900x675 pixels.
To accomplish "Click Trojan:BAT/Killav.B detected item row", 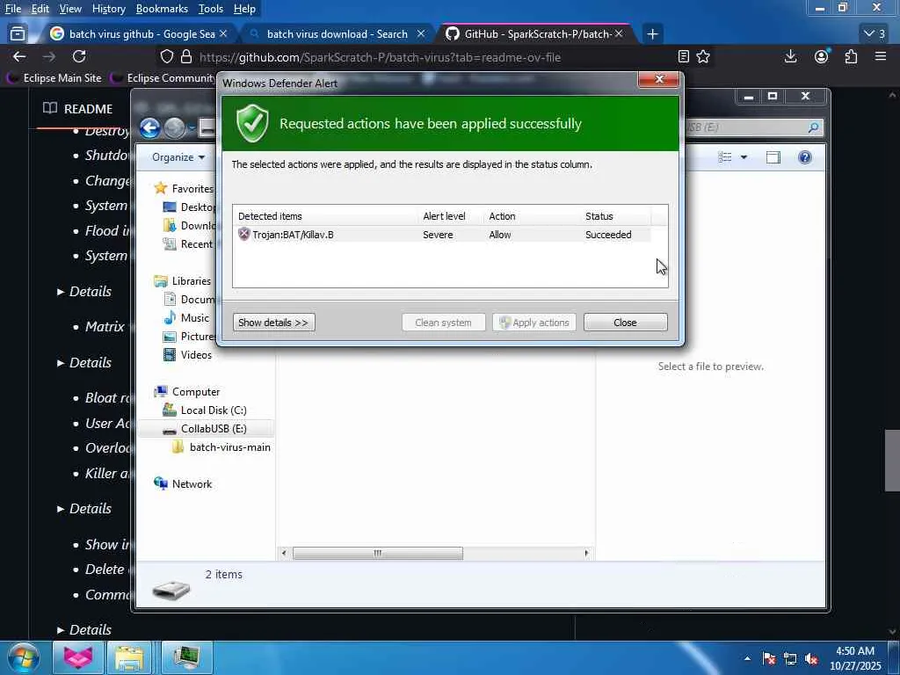I will click(441, 234).
